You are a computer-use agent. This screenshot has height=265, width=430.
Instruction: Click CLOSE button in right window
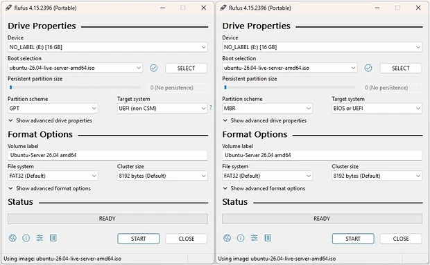click(x=401, y=239)
